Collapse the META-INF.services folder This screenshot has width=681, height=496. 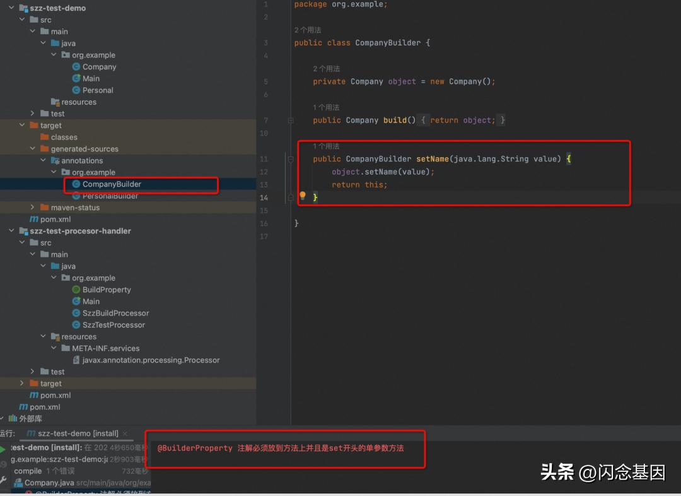(x=54, y=348)
